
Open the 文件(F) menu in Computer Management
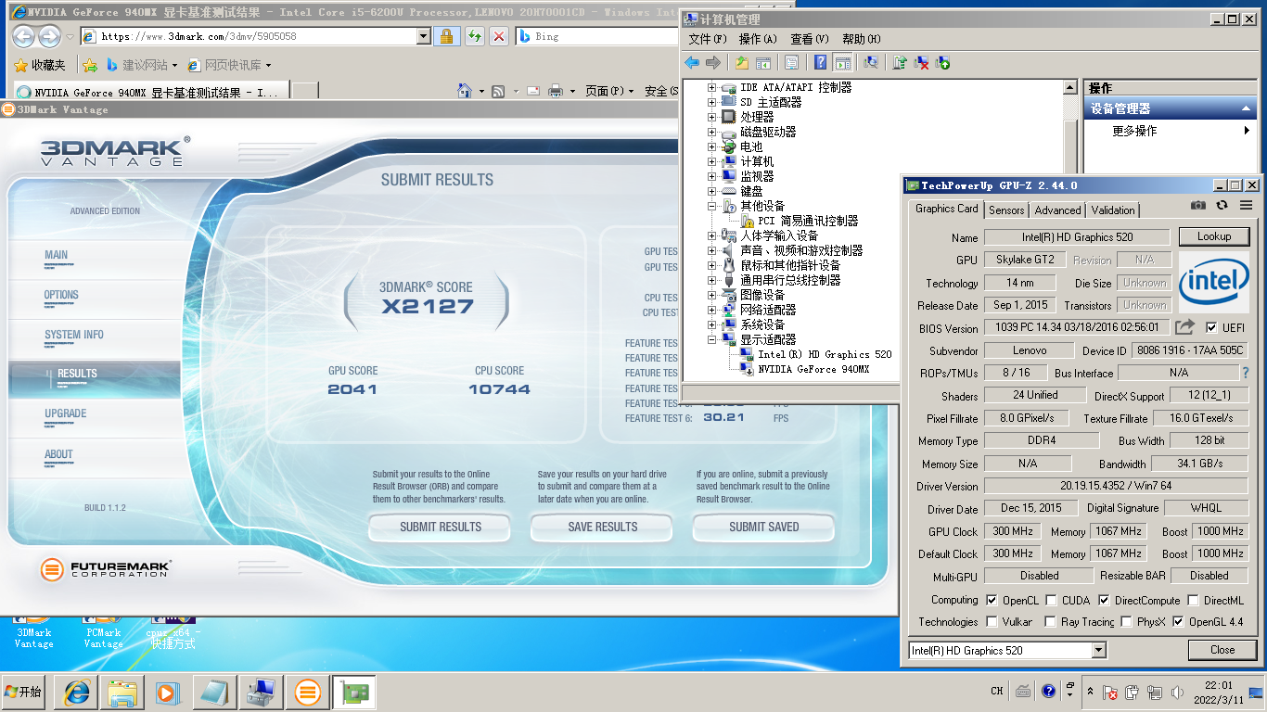[707, 39]
